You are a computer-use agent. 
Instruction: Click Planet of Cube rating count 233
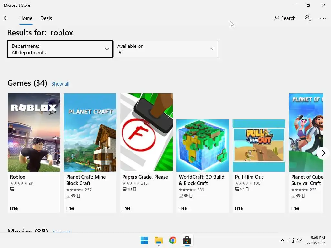[x=313, y=190]
